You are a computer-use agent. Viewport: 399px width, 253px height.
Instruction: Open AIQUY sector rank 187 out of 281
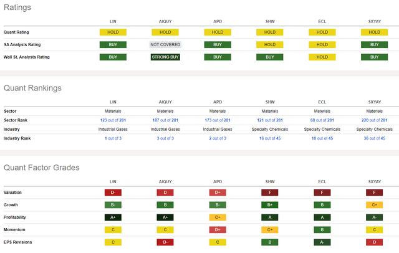tap(165, 120)
